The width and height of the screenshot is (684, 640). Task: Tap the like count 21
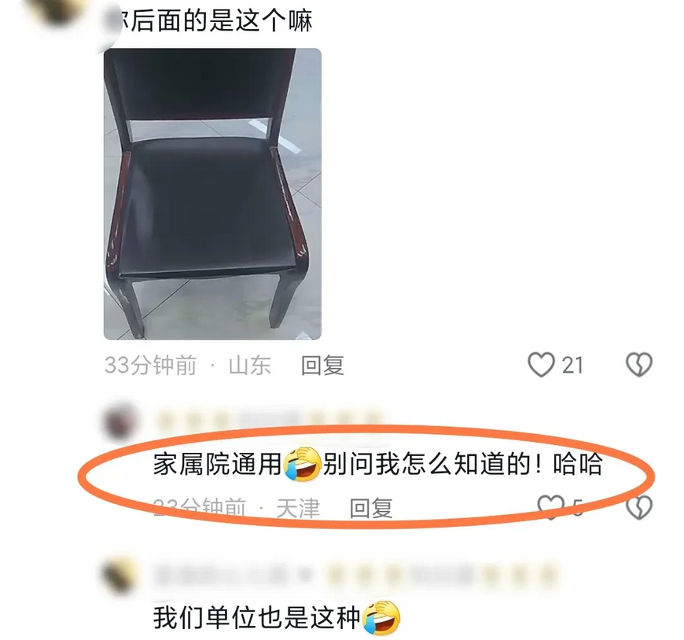click(572, 365)
